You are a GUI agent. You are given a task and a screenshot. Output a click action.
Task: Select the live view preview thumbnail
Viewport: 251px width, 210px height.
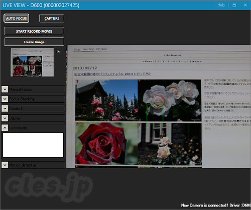pos(32,62)
